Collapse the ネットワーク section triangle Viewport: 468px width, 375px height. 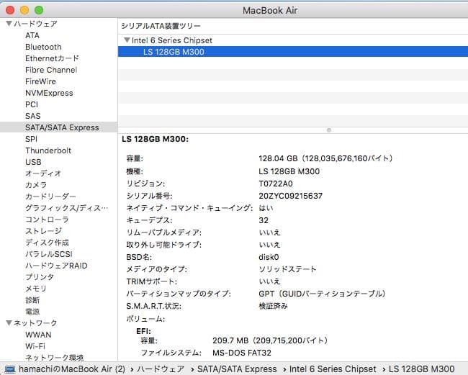(9, 322)
